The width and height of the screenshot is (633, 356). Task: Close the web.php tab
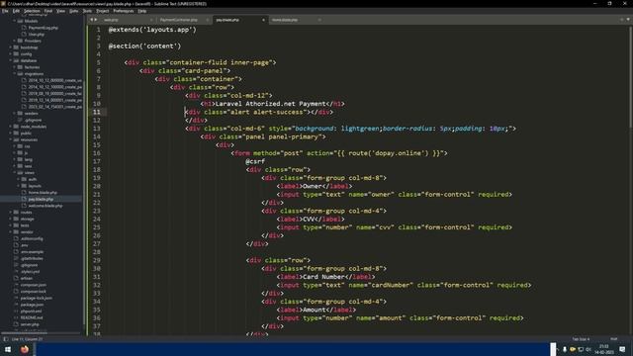tap(151, 20)
